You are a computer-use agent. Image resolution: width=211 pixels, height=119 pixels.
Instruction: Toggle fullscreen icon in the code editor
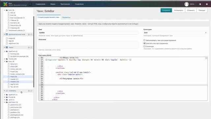coord(206,58)
